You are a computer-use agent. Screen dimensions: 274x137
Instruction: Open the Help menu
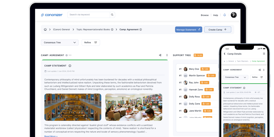215,15
